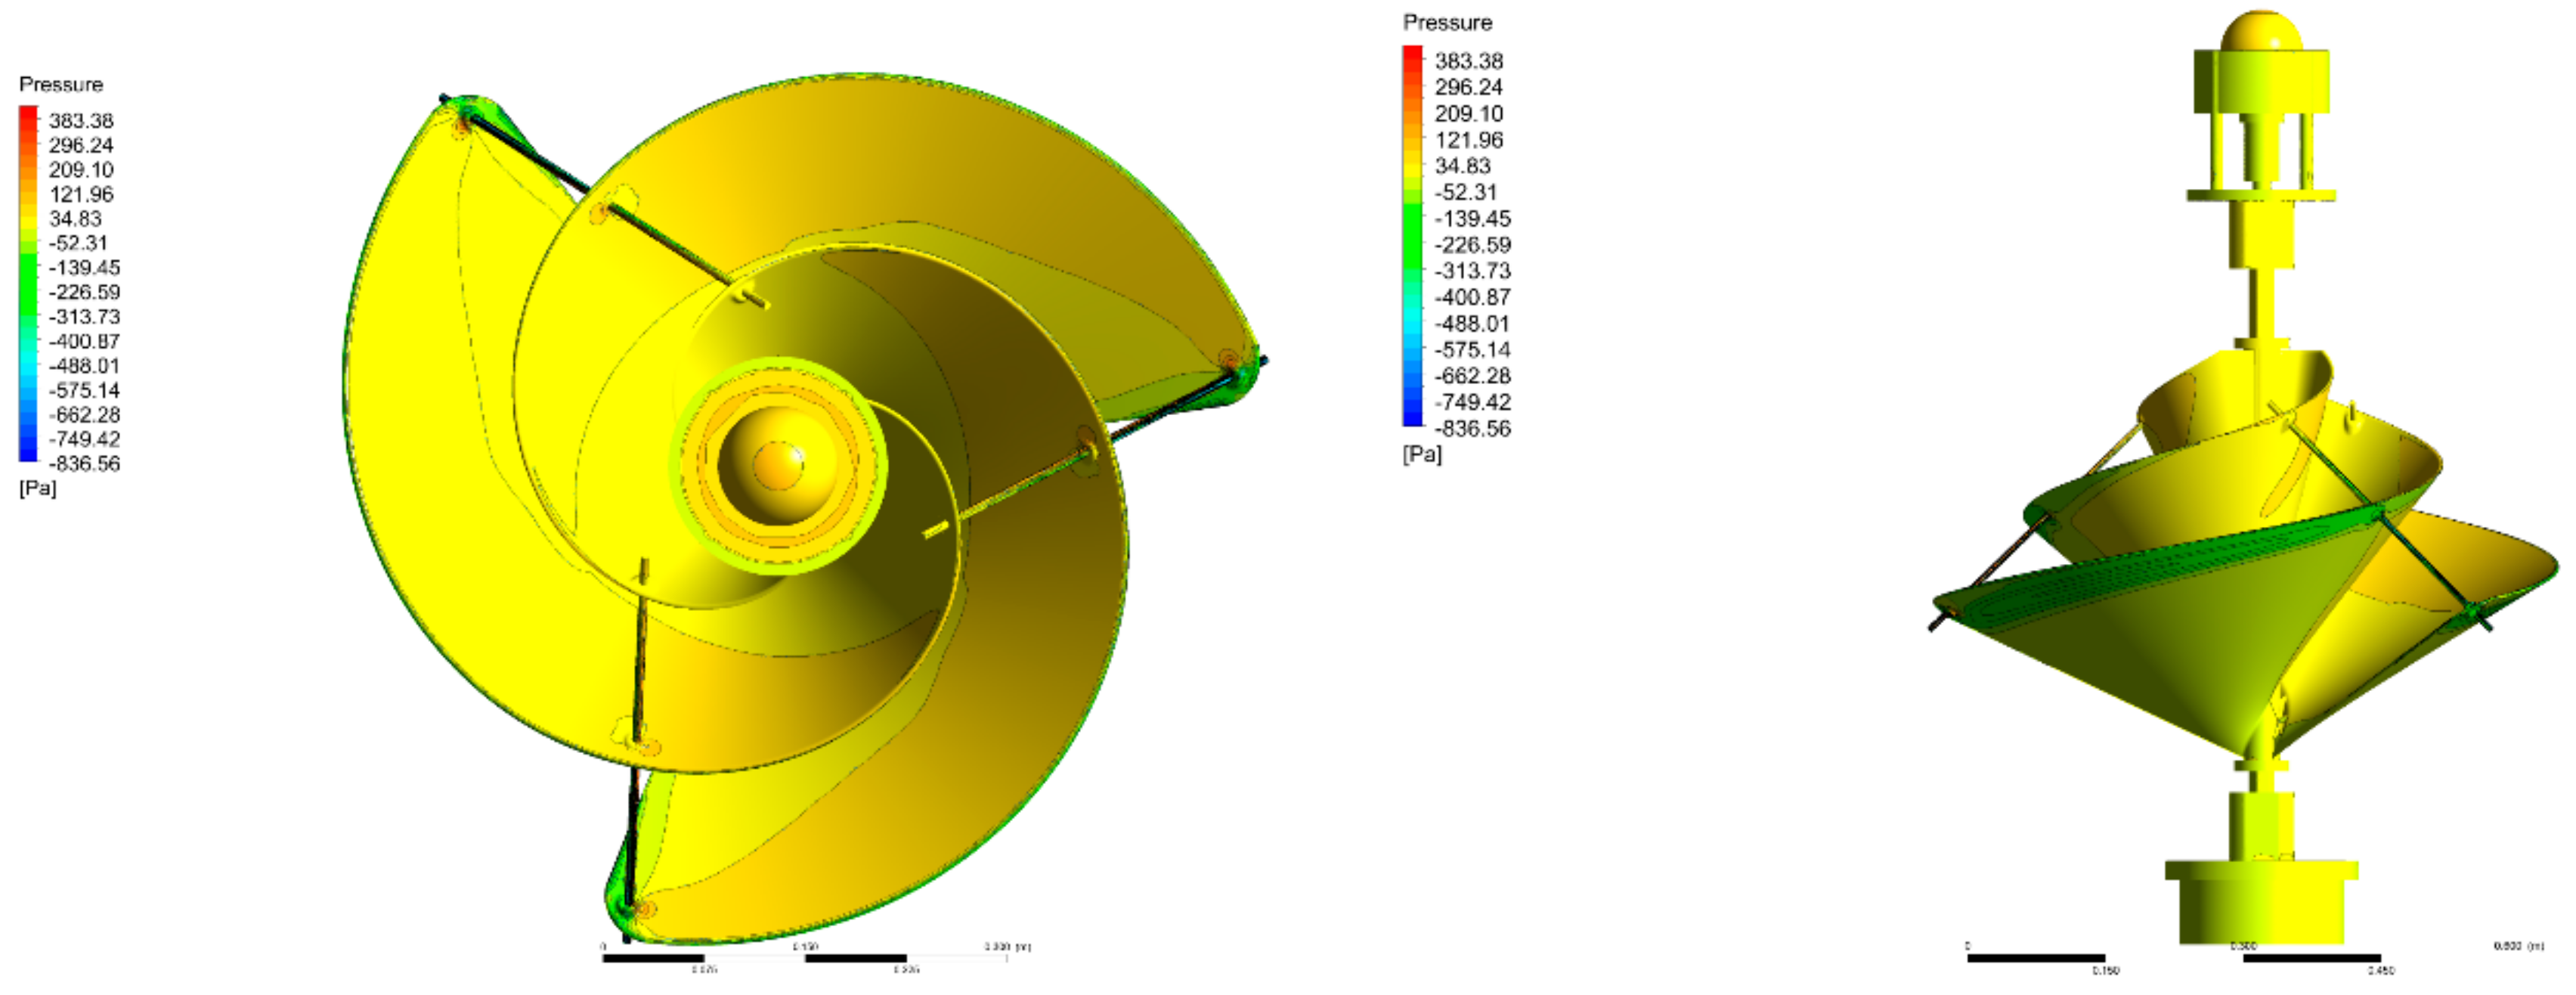Click the left legend's Pressure title
The height and width of the screenshot is (995, 2576).
point(61,84)
